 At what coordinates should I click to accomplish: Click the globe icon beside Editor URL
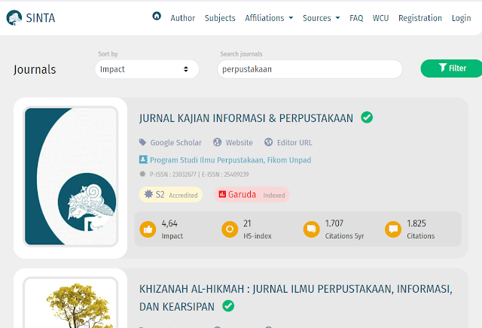click(268, 142)
